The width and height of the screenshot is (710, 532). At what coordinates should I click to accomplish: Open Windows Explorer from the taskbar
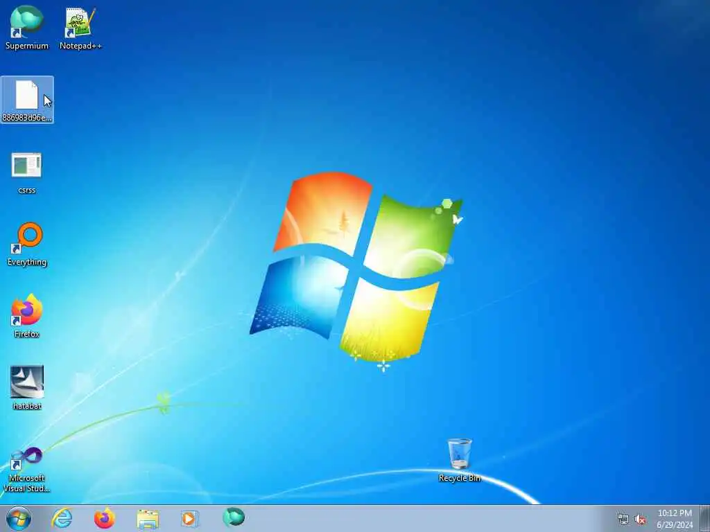coord(148,519)
